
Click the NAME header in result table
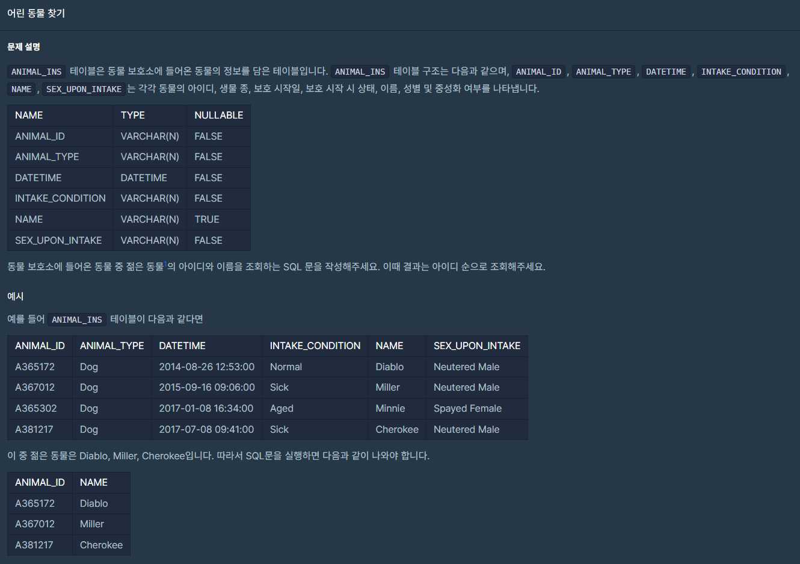pyautogui.click(x=94, y=482)
